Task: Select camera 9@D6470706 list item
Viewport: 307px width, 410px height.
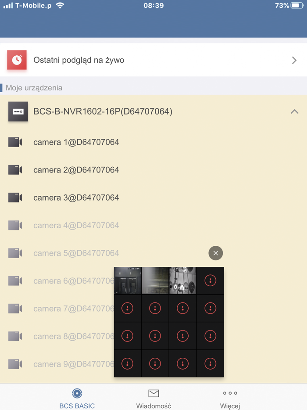Action: coord(74,364)
